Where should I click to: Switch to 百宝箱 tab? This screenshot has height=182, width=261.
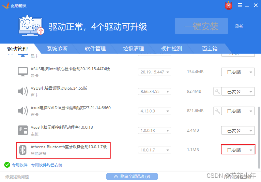210,48
